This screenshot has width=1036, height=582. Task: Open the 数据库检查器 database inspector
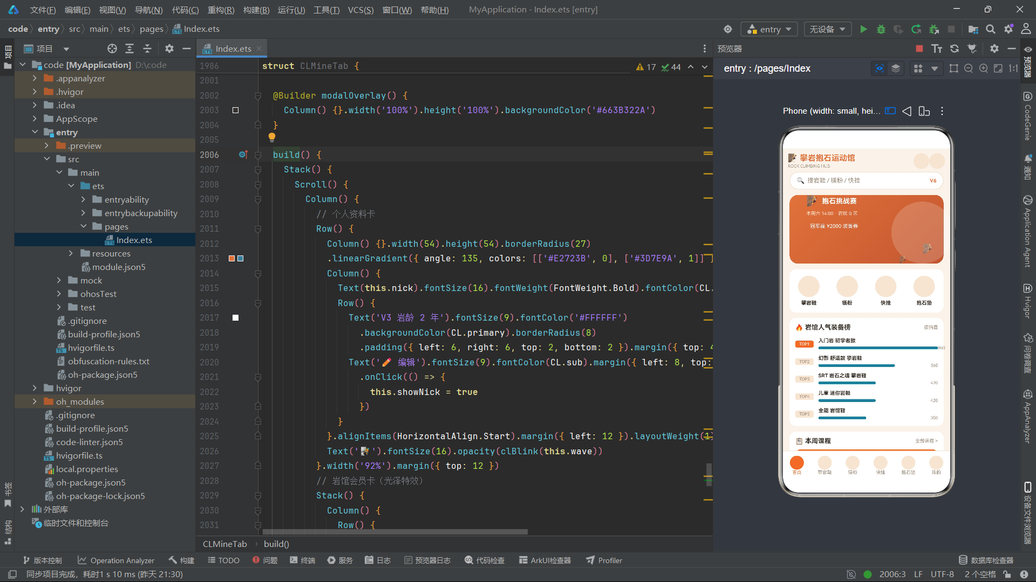(x=986, y=560)
